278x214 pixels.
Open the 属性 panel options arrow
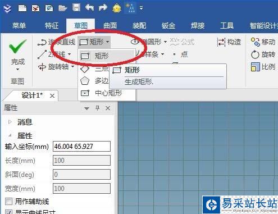[x=86, y=108]
